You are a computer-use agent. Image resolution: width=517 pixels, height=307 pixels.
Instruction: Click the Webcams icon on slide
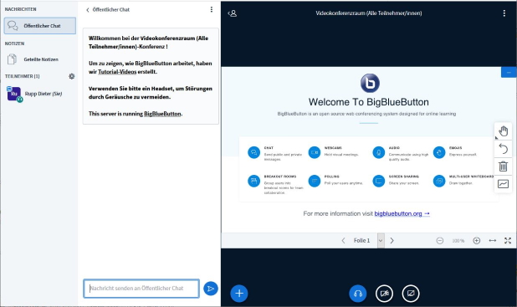[315, 152]
